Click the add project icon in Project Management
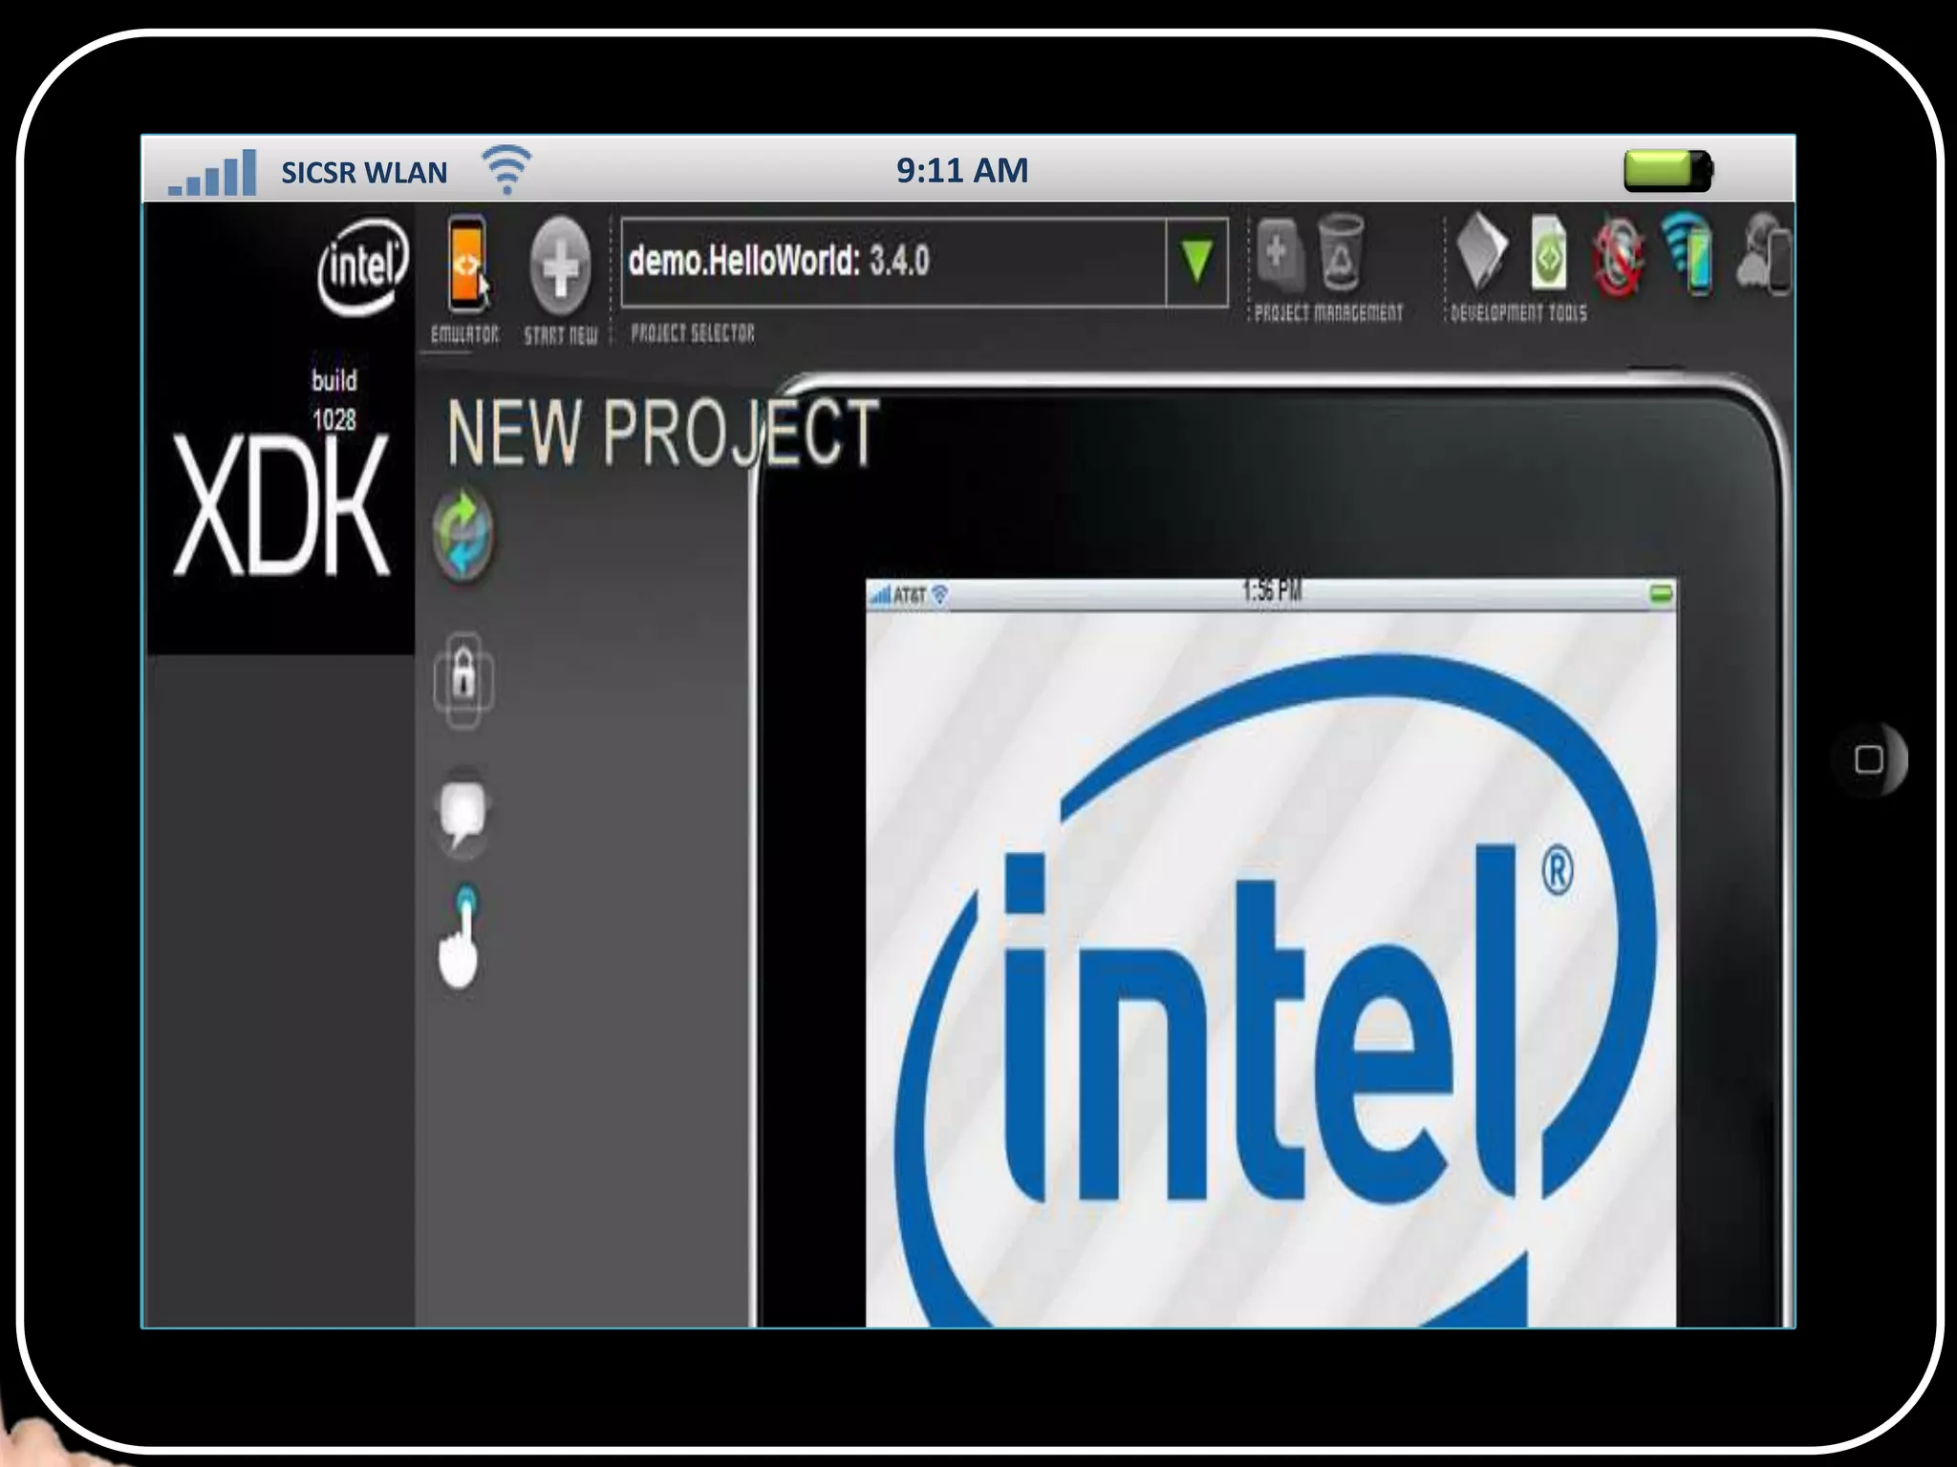 (x=1279, y=254)
